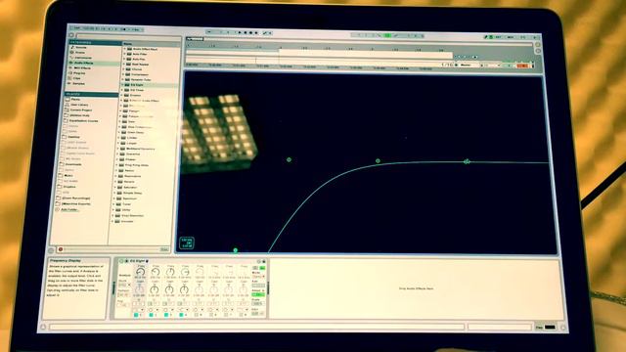Expand the Audio Effect Rack entry

(x=124, y=49)
